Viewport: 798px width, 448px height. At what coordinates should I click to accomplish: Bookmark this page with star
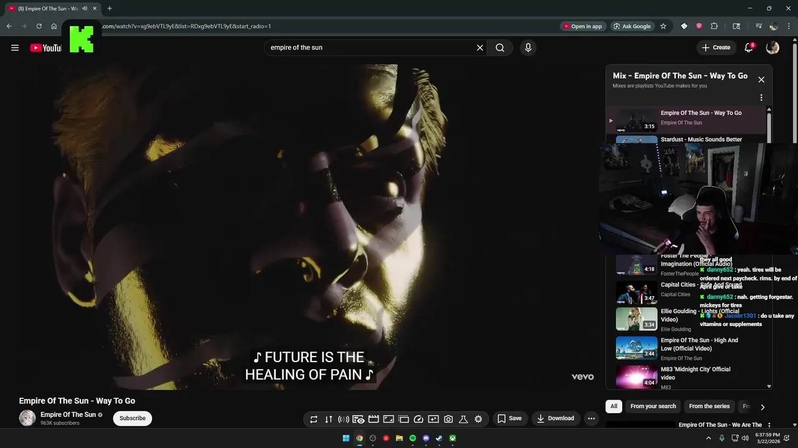pyautogui.click(x=663, y=26)
